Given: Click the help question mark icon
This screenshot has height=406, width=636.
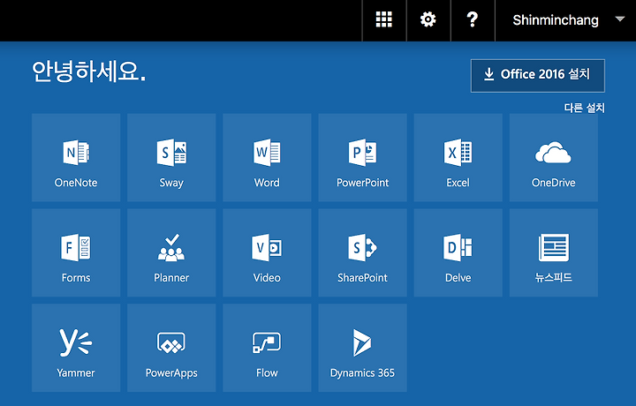Looking at the screenshot, I should coord(473,19).
